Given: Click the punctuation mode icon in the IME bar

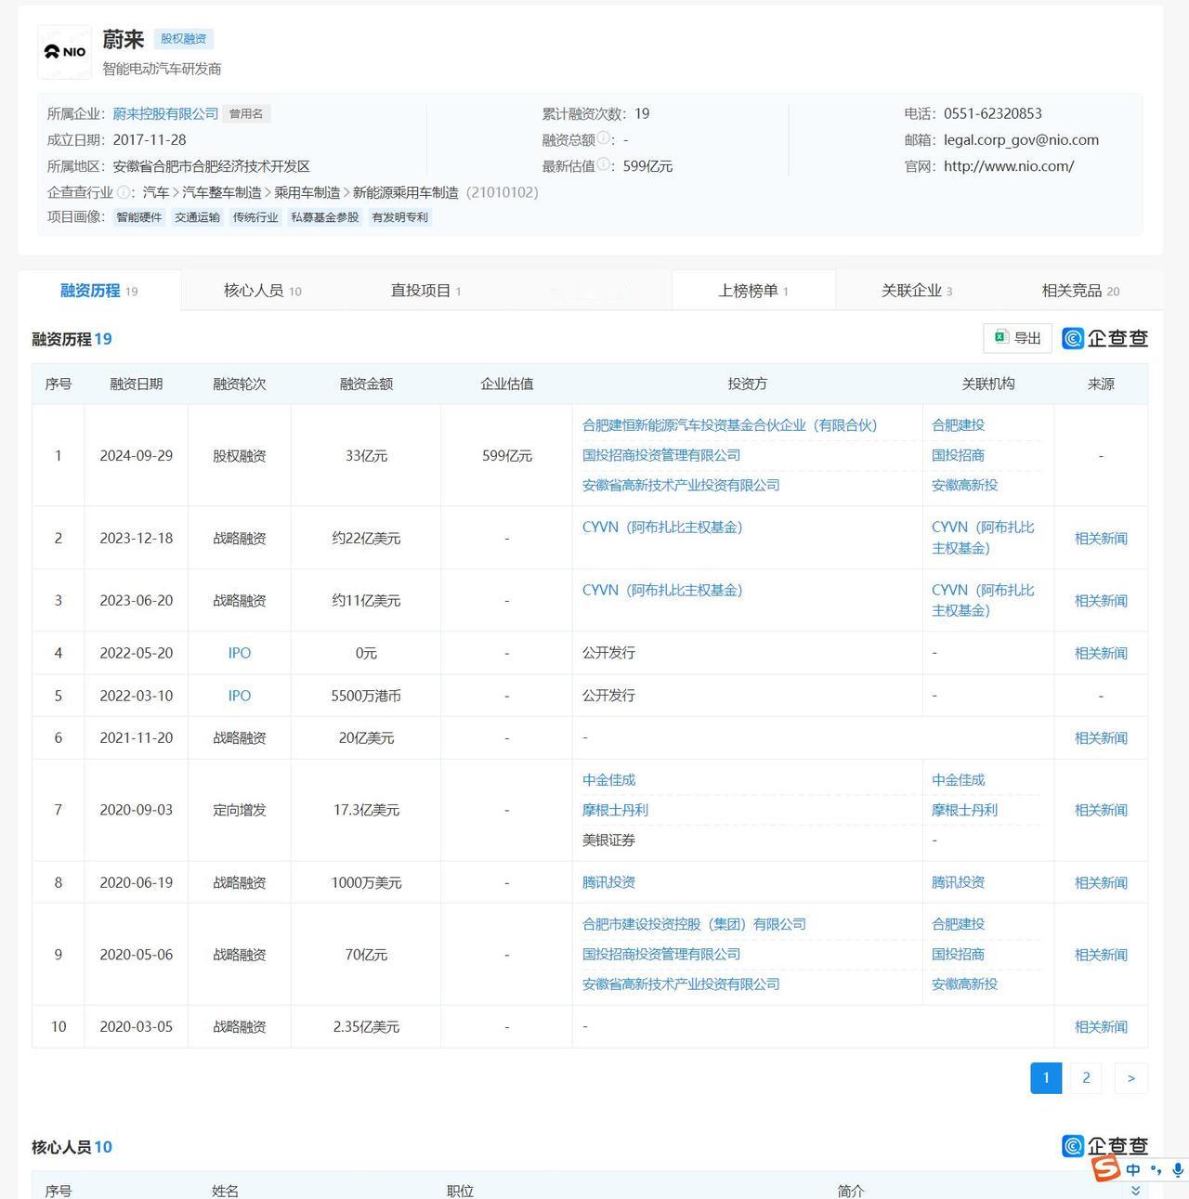Looking at the screenshot, I should 1156,1170.
